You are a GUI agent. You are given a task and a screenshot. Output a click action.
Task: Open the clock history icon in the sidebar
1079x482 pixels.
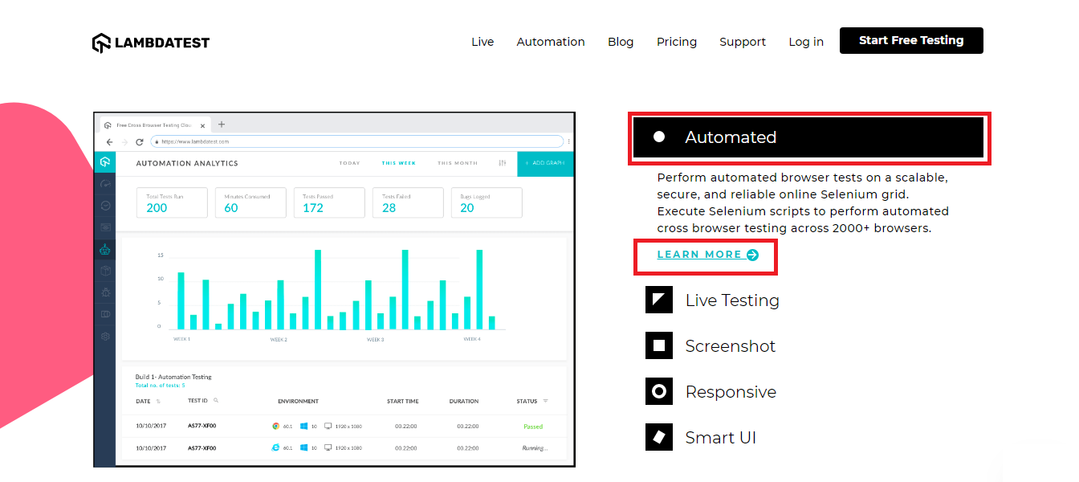(x=104, y=205)
